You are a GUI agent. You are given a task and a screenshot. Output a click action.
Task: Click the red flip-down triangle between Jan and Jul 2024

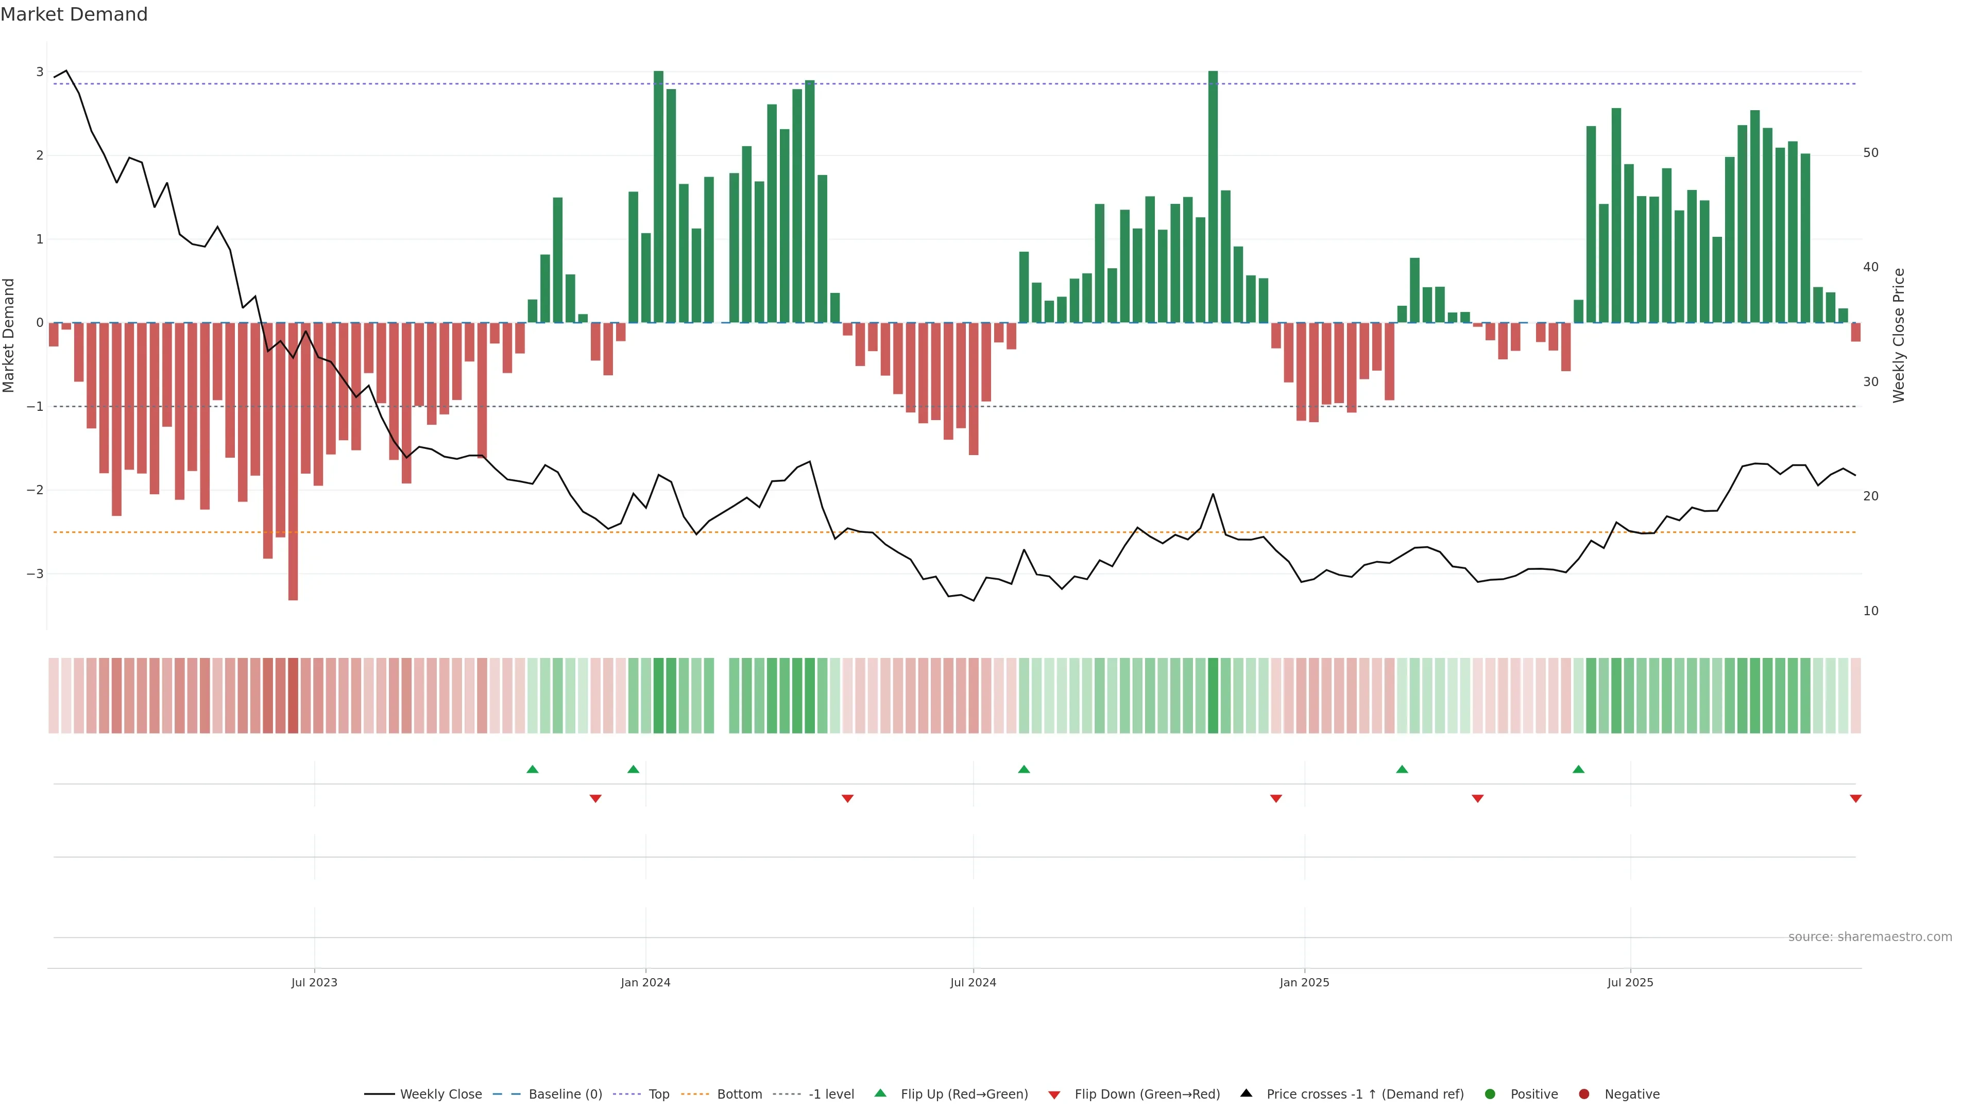(847, 799)
